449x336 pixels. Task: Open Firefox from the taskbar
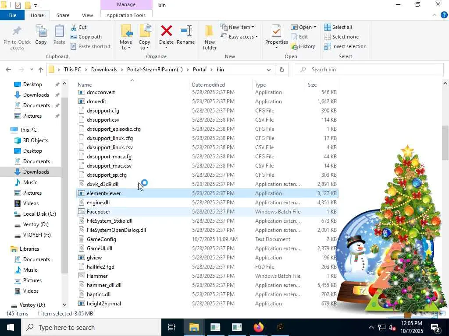(x=258, y=327)
